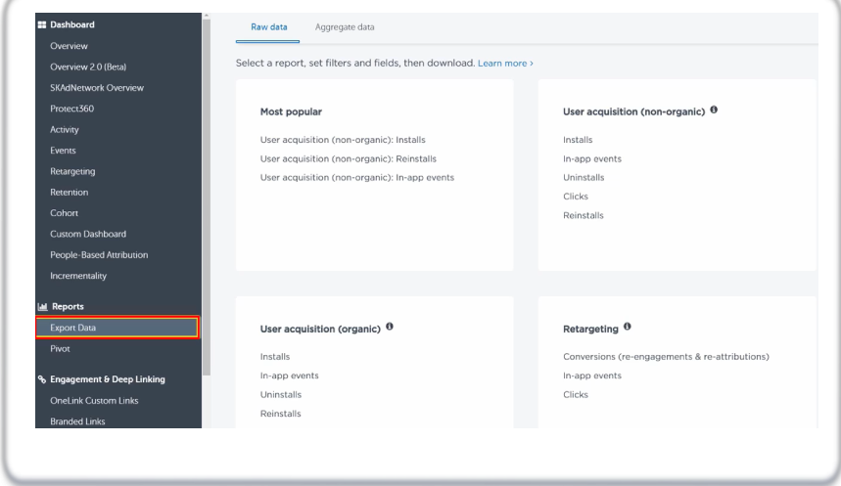Switch to the Aggregate data tab
Image resolution: width=841 pixels, height=486 pixels.
click(345, 27)
